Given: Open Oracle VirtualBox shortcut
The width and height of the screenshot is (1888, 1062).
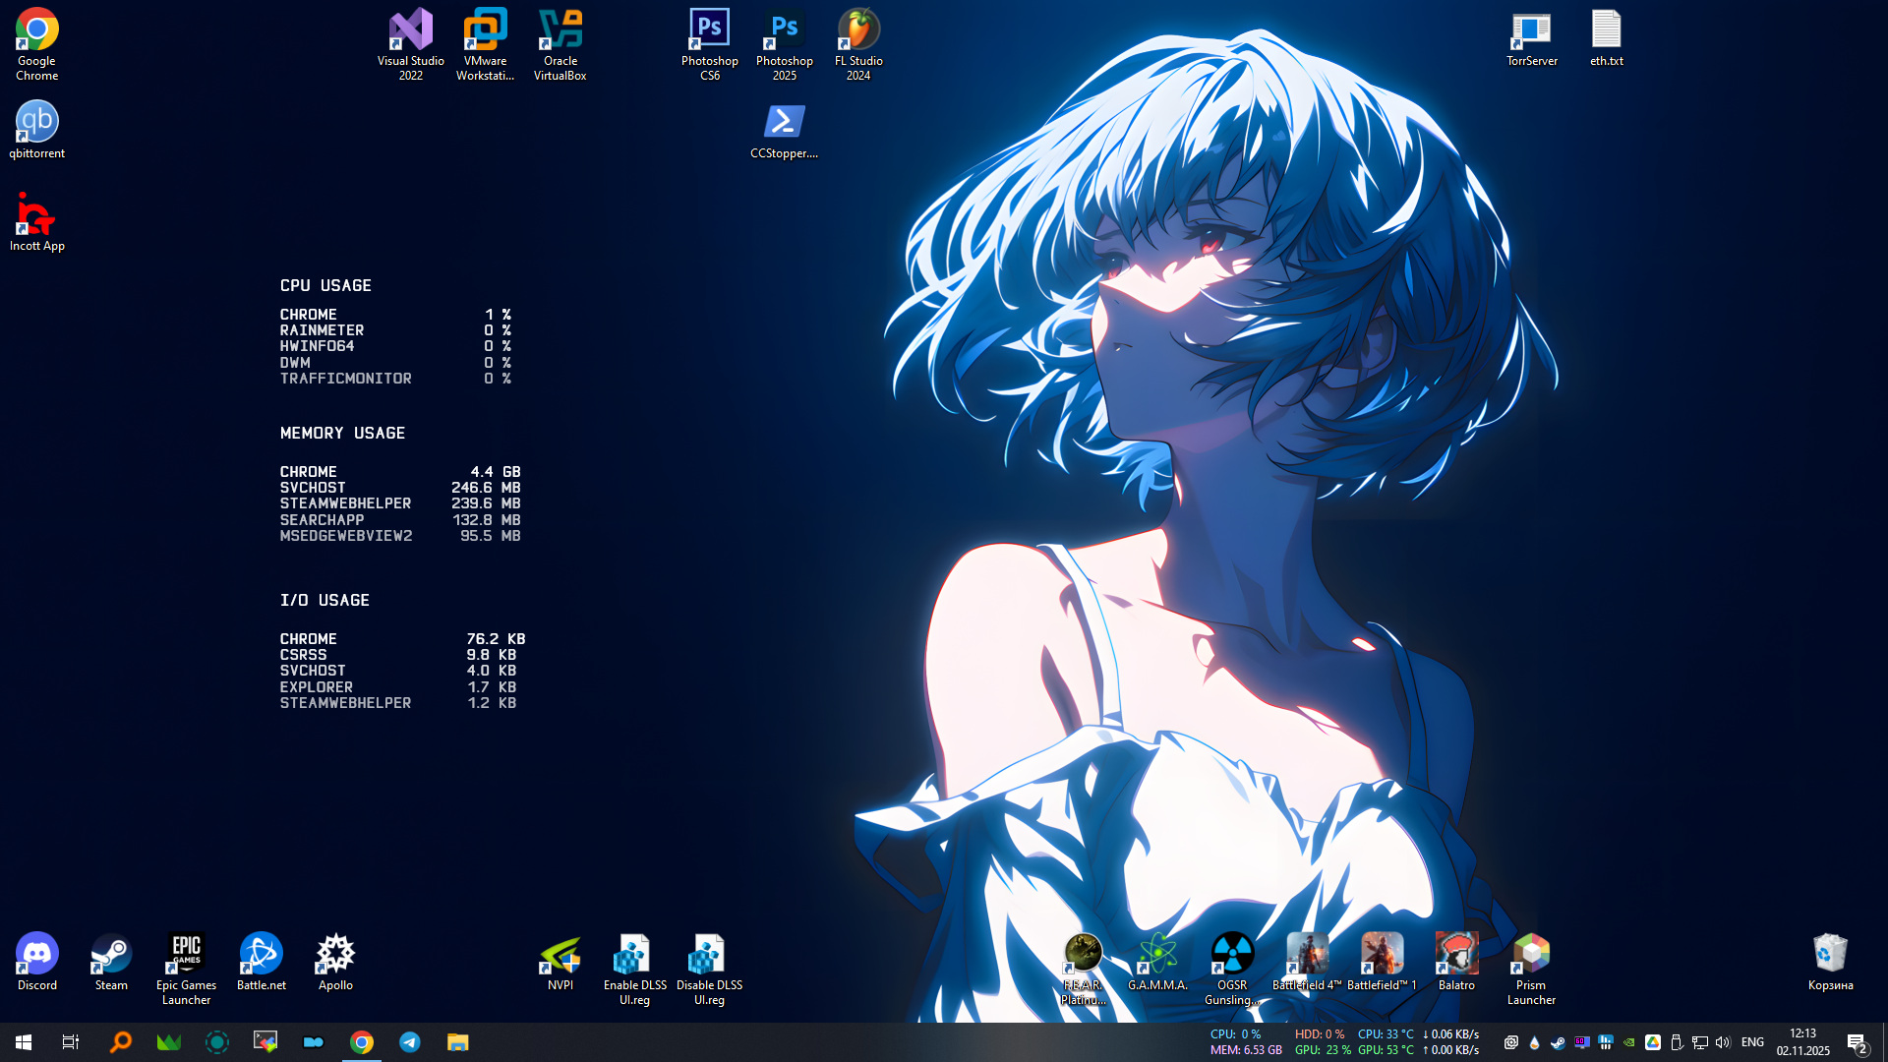Looking at the screenshot, I should (x=560, y=30).
